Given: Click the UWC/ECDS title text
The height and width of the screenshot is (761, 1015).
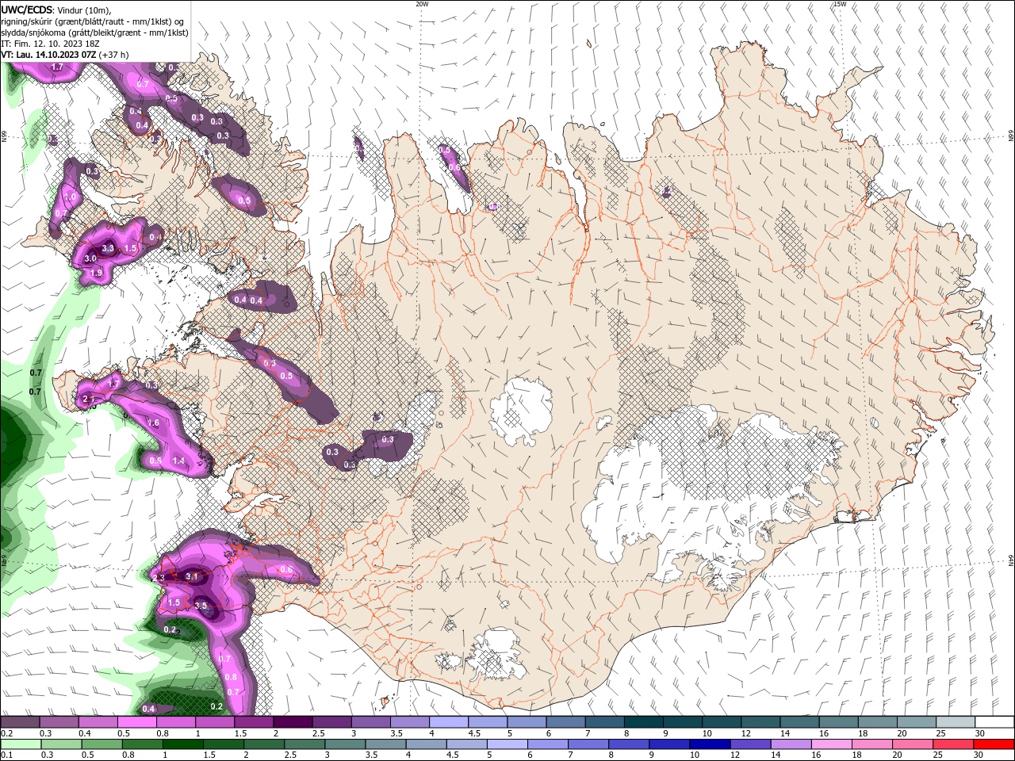Looking at the screenshot, I should [x=27, y=10].
